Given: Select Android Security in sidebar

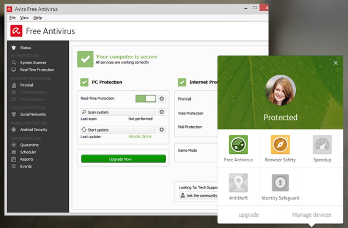Looking at the screenshot, I should coord(33,130).
